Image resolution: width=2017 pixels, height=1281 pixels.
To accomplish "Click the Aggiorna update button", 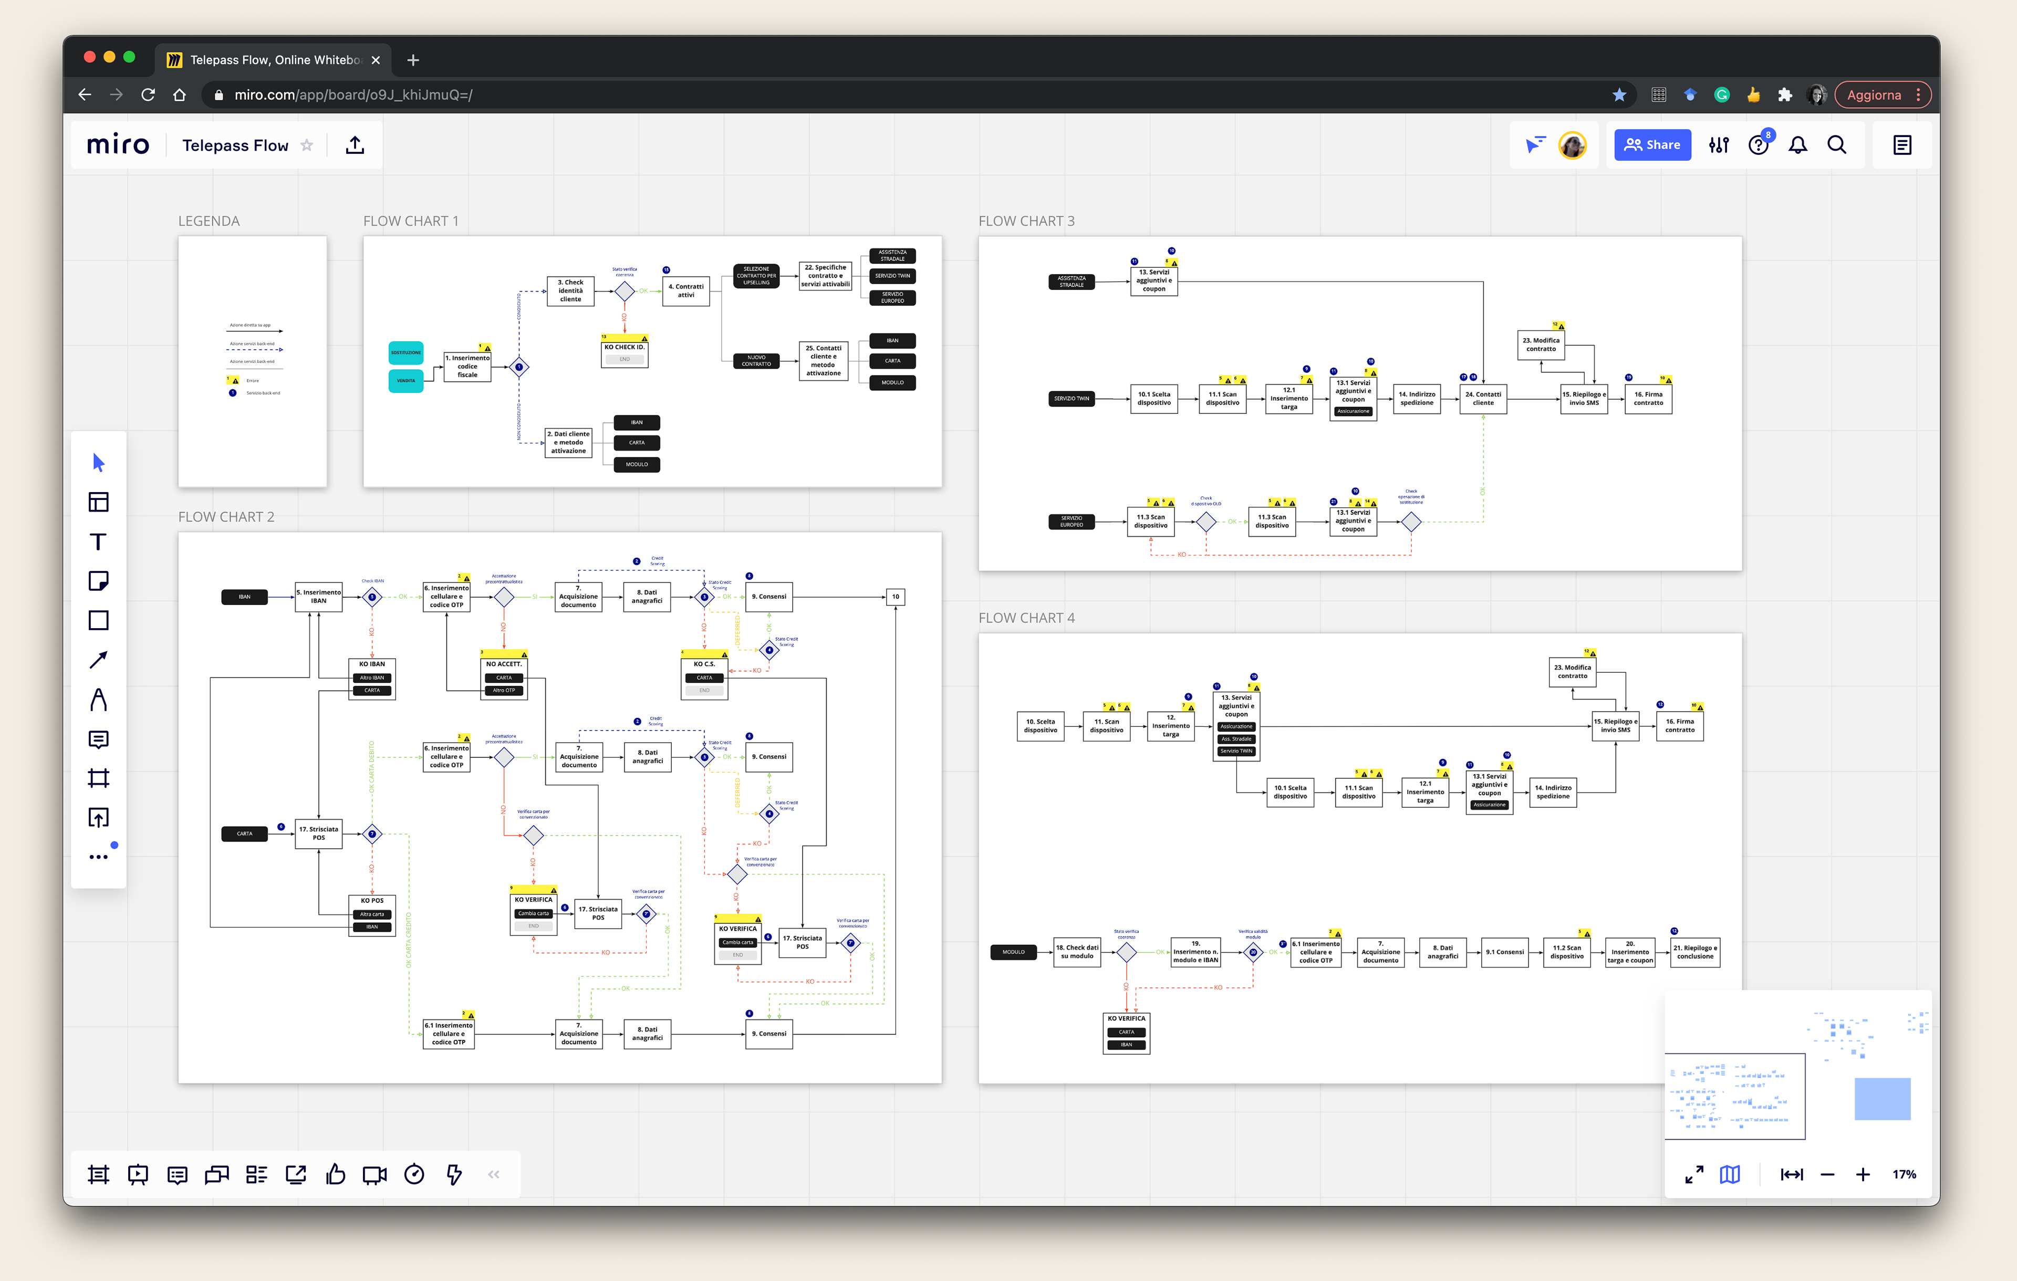I will coord(1883,95).
